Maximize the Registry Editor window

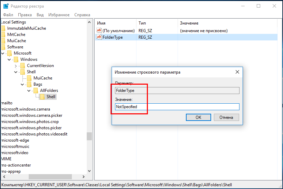coord(258,6)
